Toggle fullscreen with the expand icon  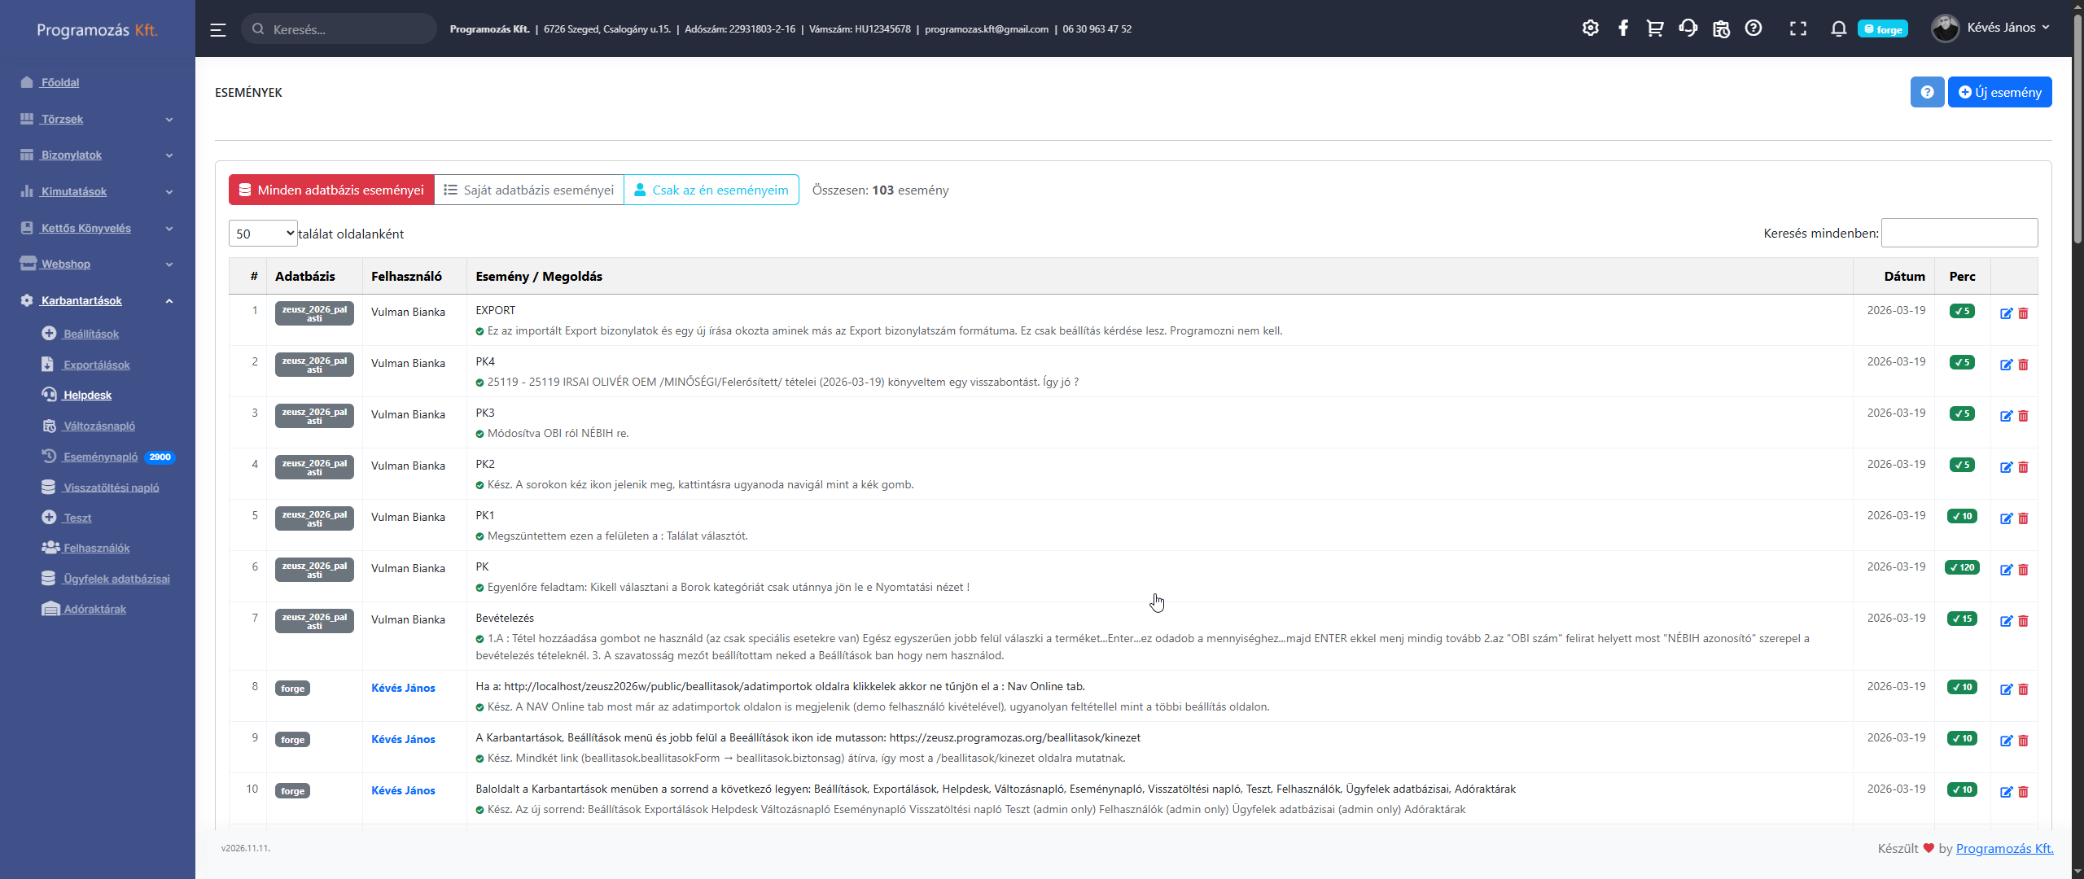click(x=1798, y=27)
